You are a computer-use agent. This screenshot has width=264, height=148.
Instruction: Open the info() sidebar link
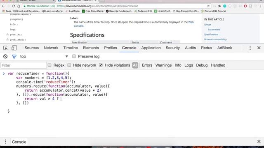pos(14,24)
